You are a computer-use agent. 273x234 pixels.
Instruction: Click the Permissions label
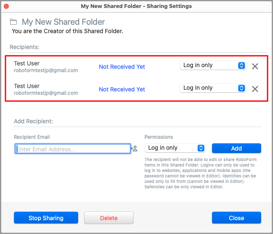[x=159, y=137]
